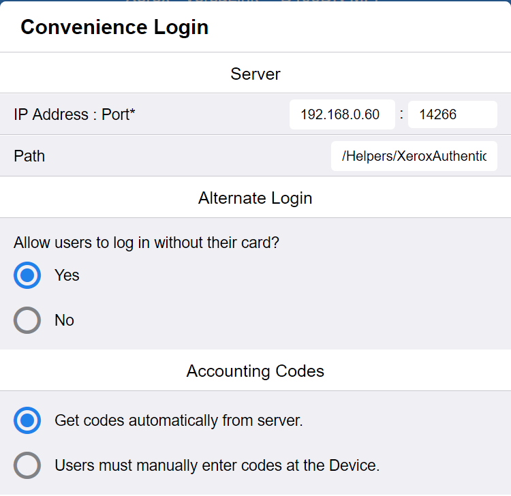Click the 'Path' row label
This screenshot has width=511, height=496.
(x=29, y=156)
